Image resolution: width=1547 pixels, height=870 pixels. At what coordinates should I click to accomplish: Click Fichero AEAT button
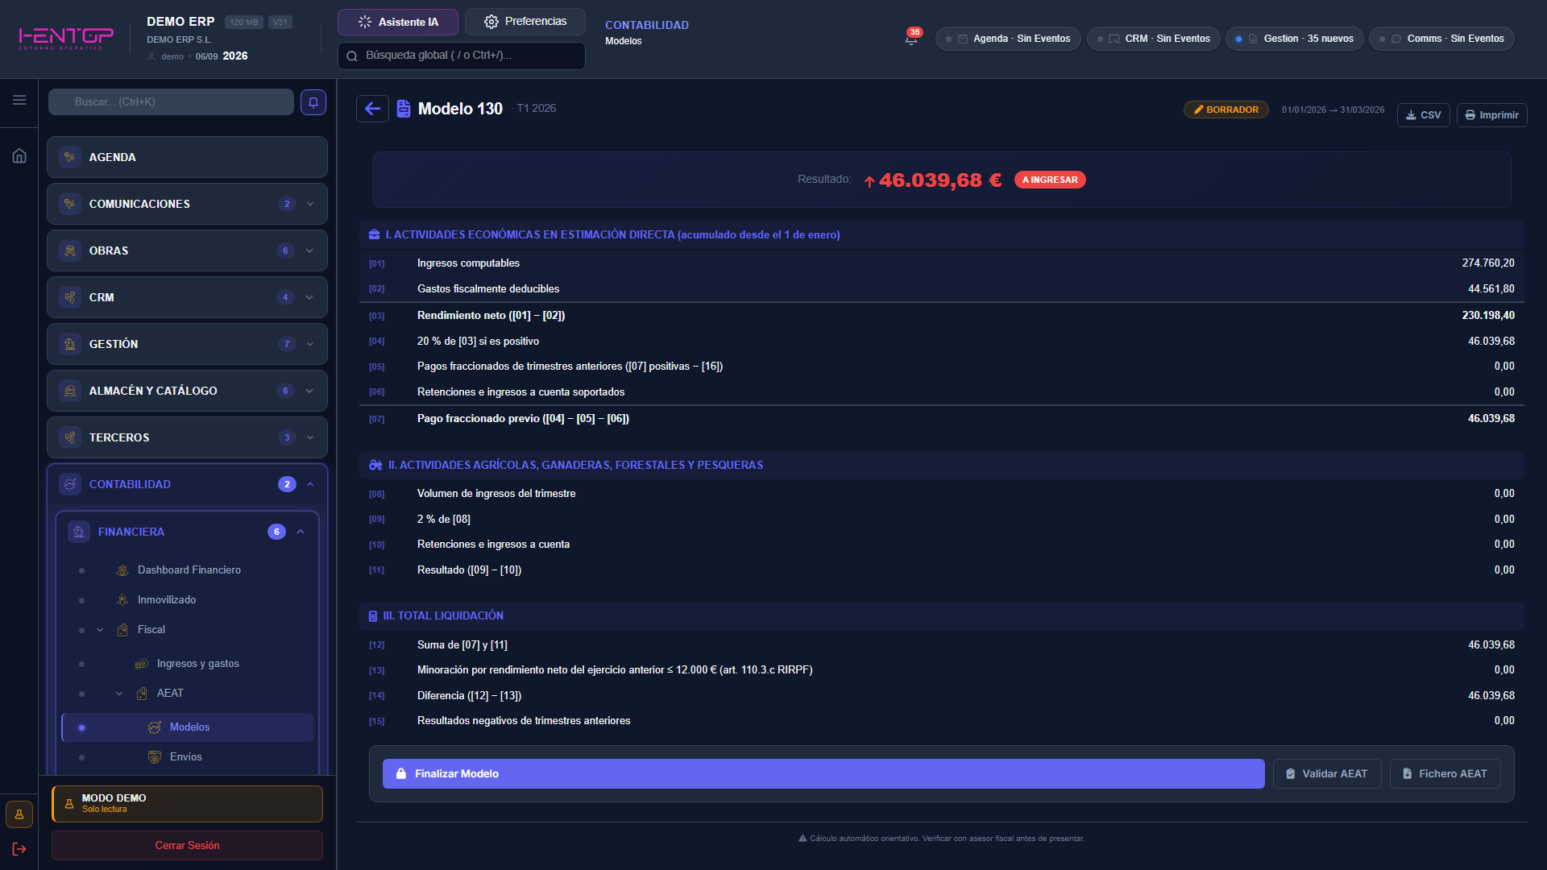point(1445,774)
